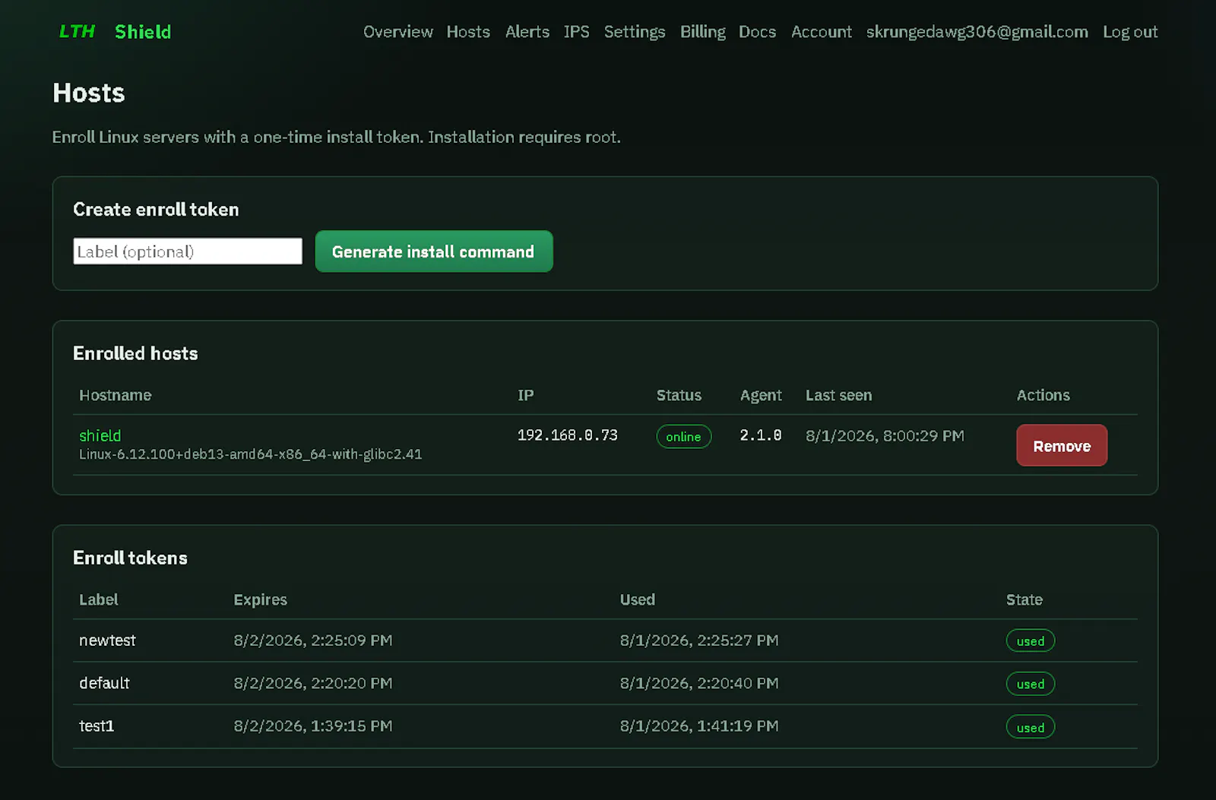Log out of the dashboard
Viewport: 1216px width, 800px height.
(x=1130, y=32)
